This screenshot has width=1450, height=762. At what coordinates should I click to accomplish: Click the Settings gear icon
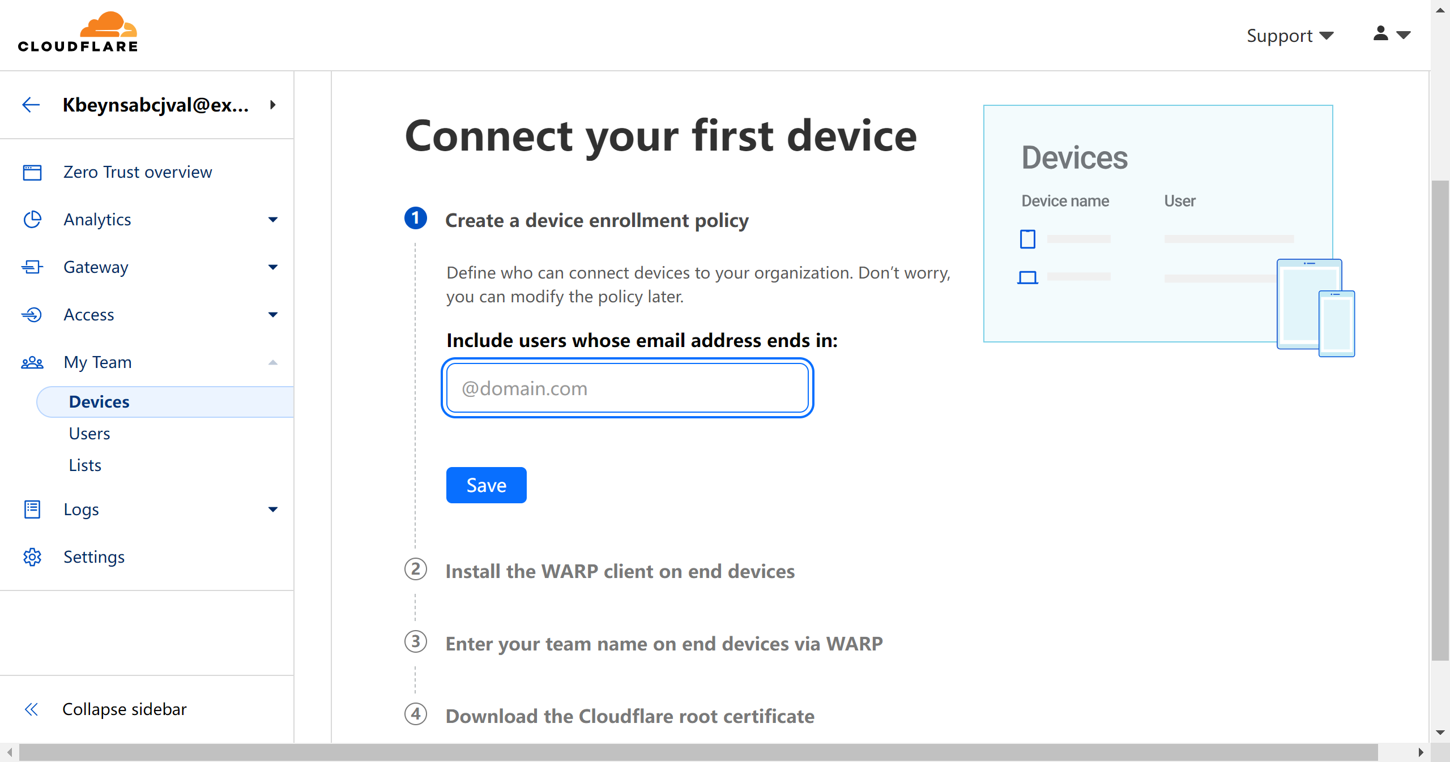point(32,557)
